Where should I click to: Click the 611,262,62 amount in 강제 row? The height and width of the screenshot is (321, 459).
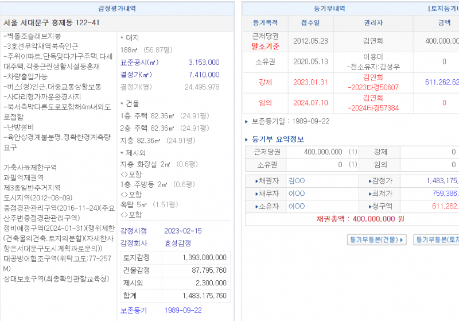pos(442,82)
